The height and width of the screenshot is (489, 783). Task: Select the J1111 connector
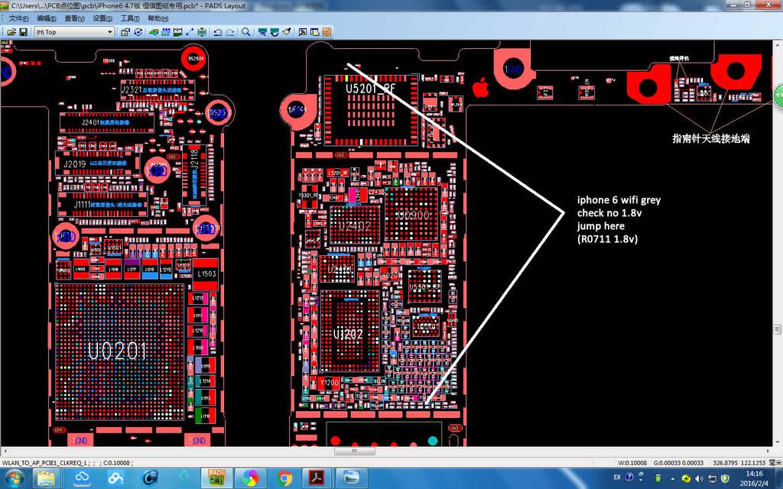point(102,205)
